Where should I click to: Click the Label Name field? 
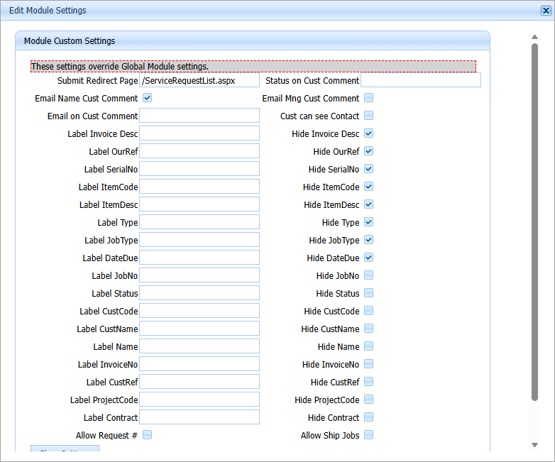(x=199, y=346)
